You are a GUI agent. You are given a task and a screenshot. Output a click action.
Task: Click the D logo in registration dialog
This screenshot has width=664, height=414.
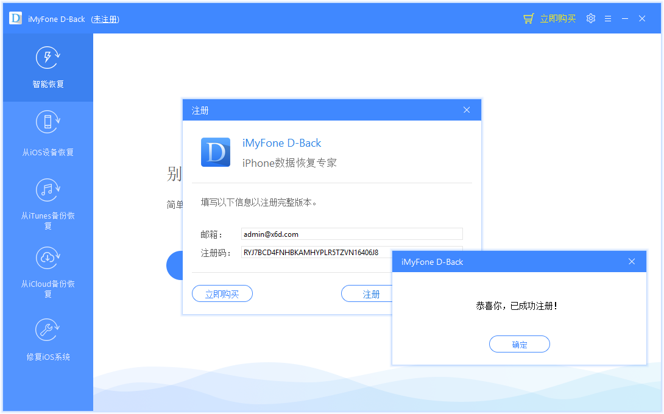pyautogui.click(x=216, y=152)
